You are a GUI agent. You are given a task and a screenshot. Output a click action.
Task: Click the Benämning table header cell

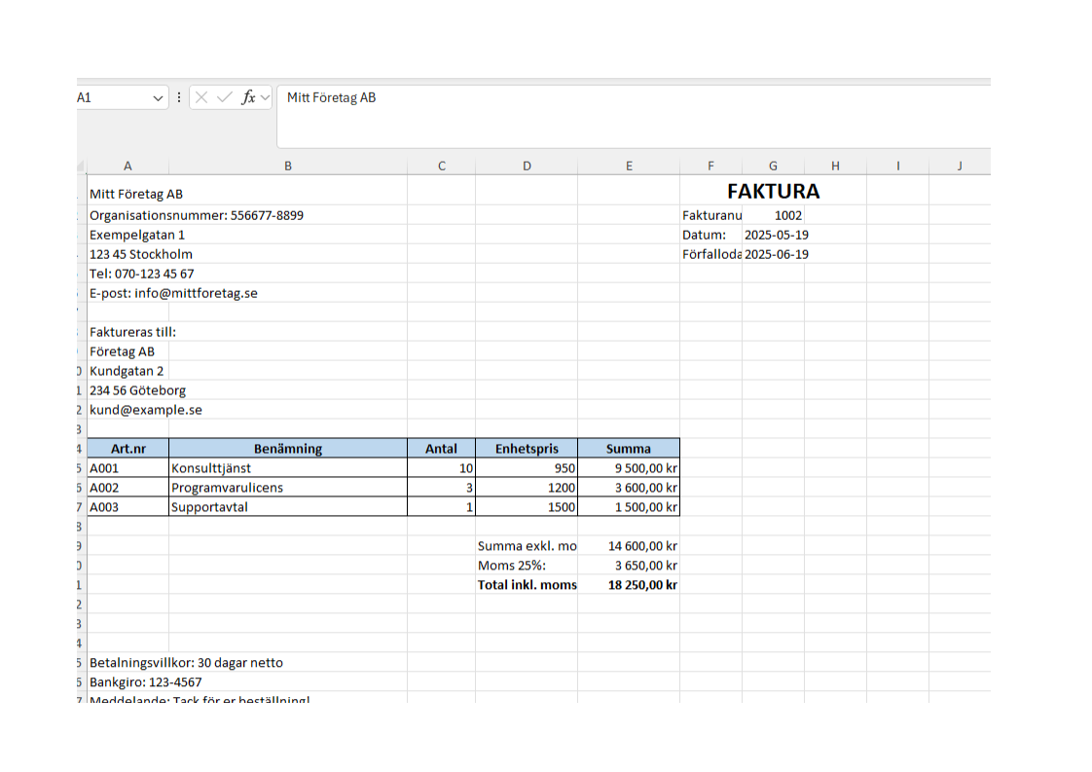point(288,449)
